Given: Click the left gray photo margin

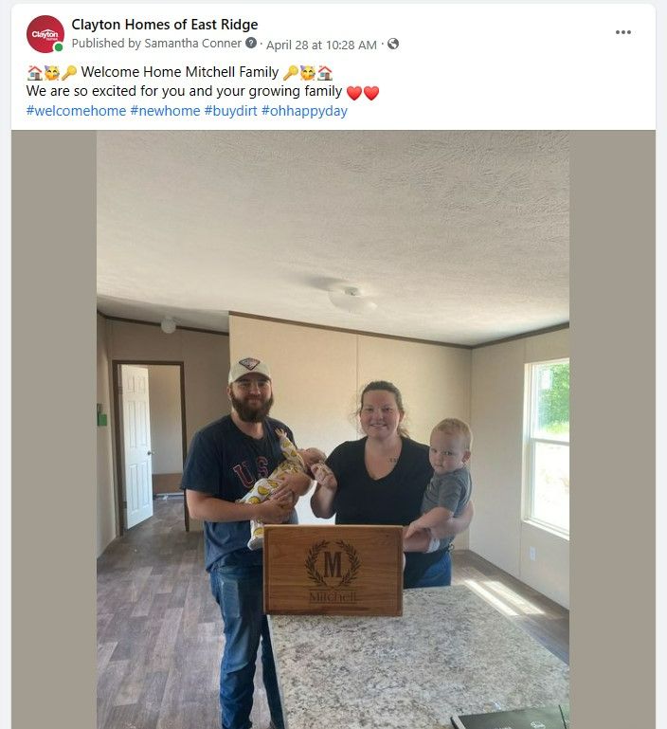Looking at the screenshot, I should pos(54,429).
